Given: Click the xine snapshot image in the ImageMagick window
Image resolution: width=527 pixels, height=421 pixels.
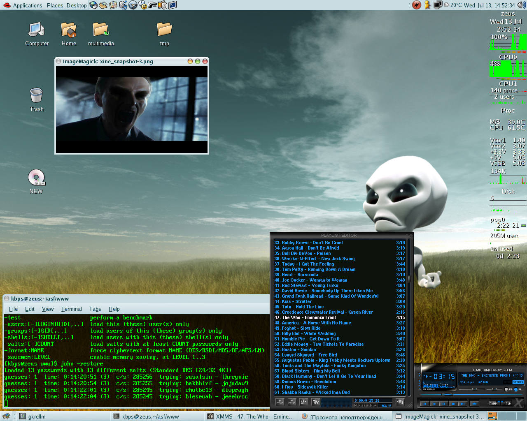Looking at the screenshot, I should [132, 109].
